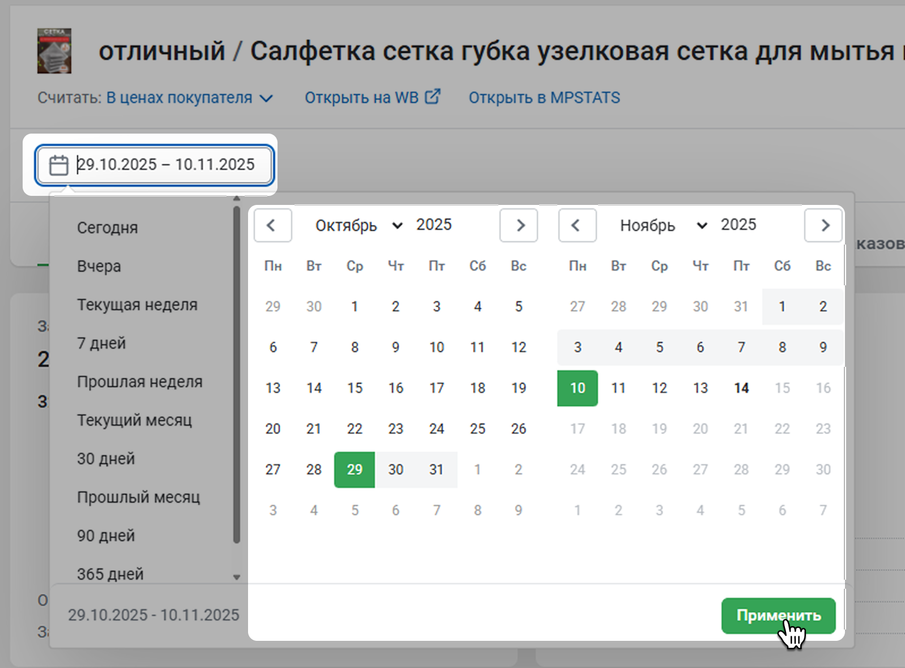Go to next month in October calendar

518,225
